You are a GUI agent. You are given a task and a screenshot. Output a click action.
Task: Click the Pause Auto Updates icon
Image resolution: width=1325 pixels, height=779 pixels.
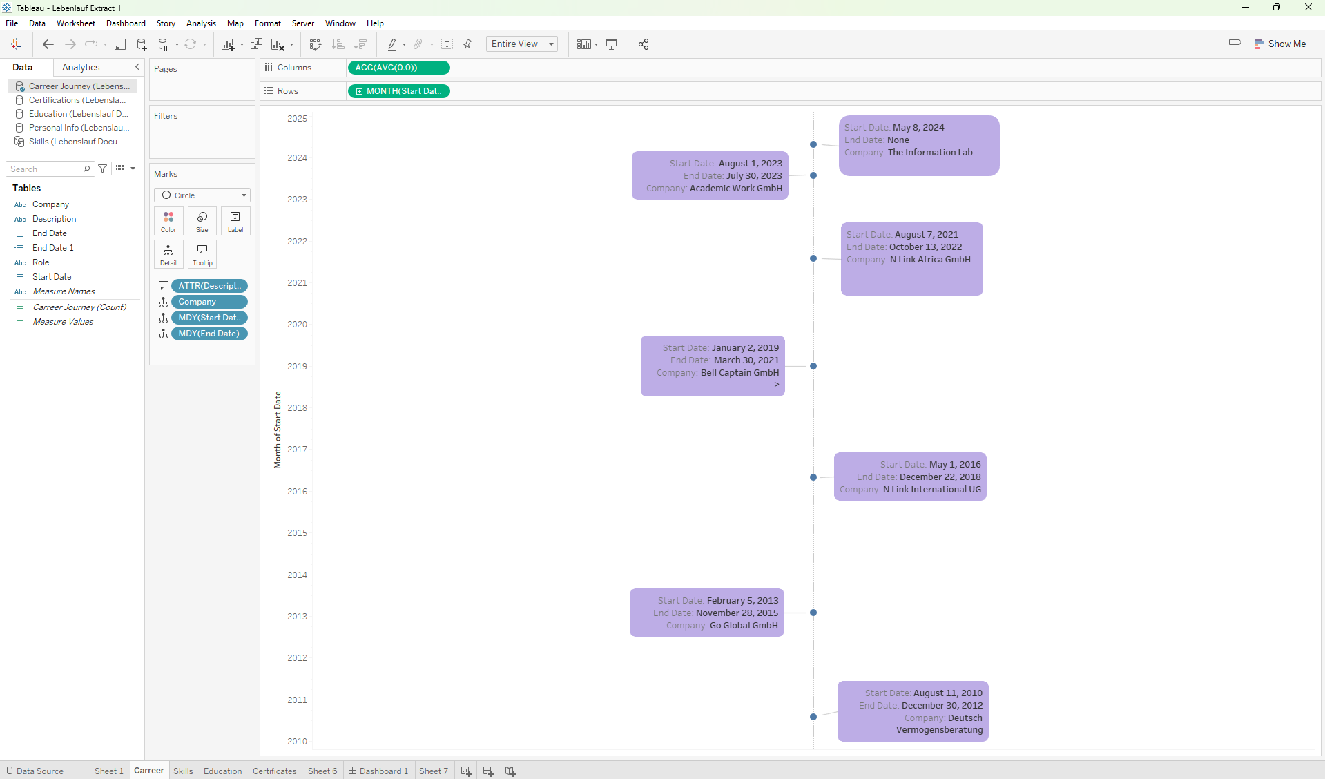pos(163,44)
